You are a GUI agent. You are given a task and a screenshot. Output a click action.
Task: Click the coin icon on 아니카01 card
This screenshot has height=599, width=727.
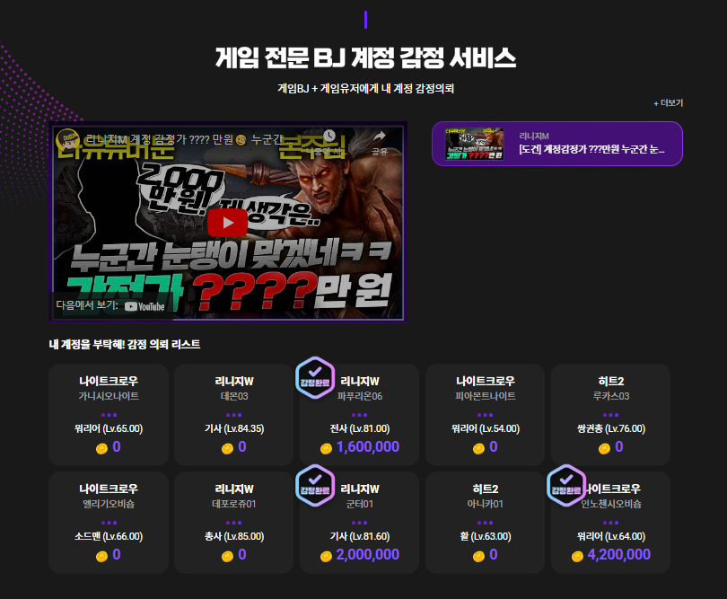point(478,556)
